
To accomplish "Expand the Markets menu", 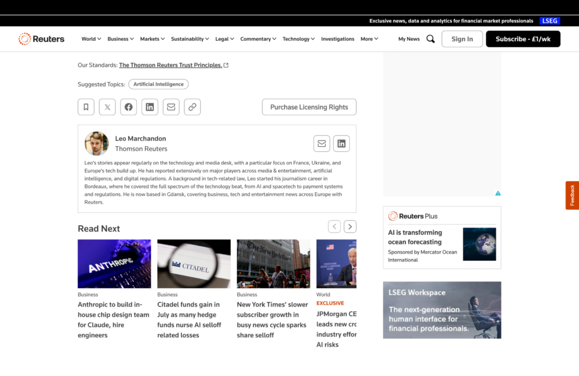I will (x=153, y=39).
